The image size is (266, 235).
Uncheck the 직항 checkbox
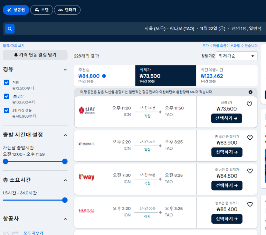click(x=7, y=83)
